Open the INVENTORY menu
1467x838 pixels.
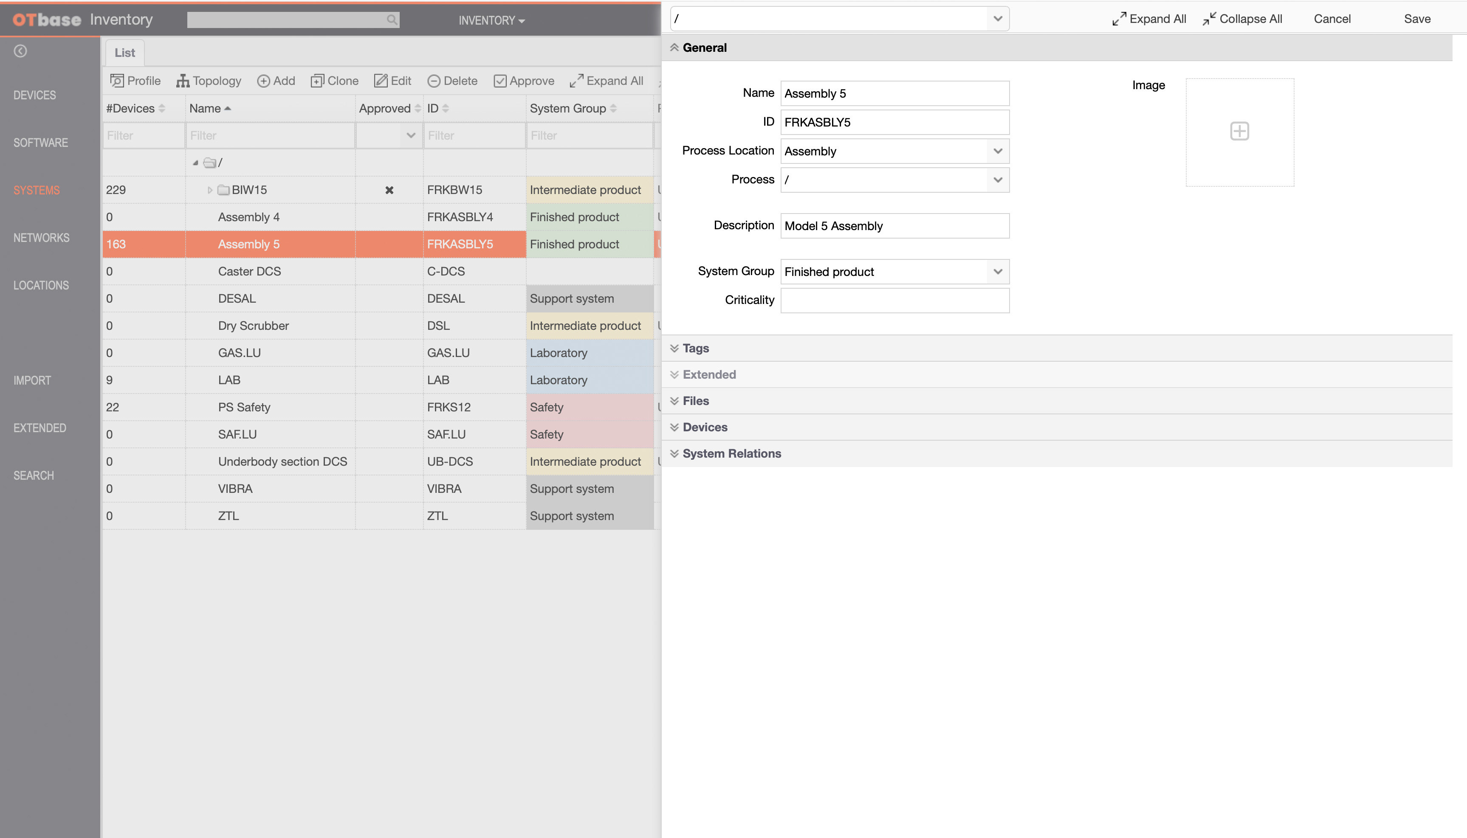[x=491, y=21]
